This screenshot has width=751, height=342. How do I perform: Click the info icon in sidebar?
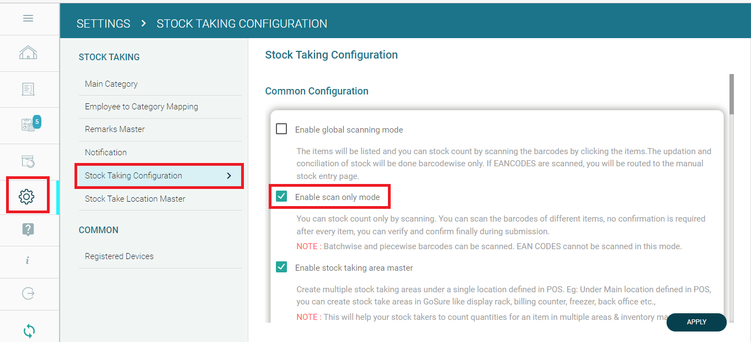28,261
